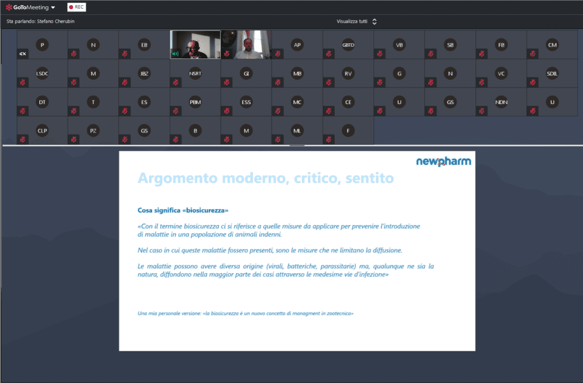
Task: Select the DT participant avatar
Action: pyautogui.click(x=42, y=102)
